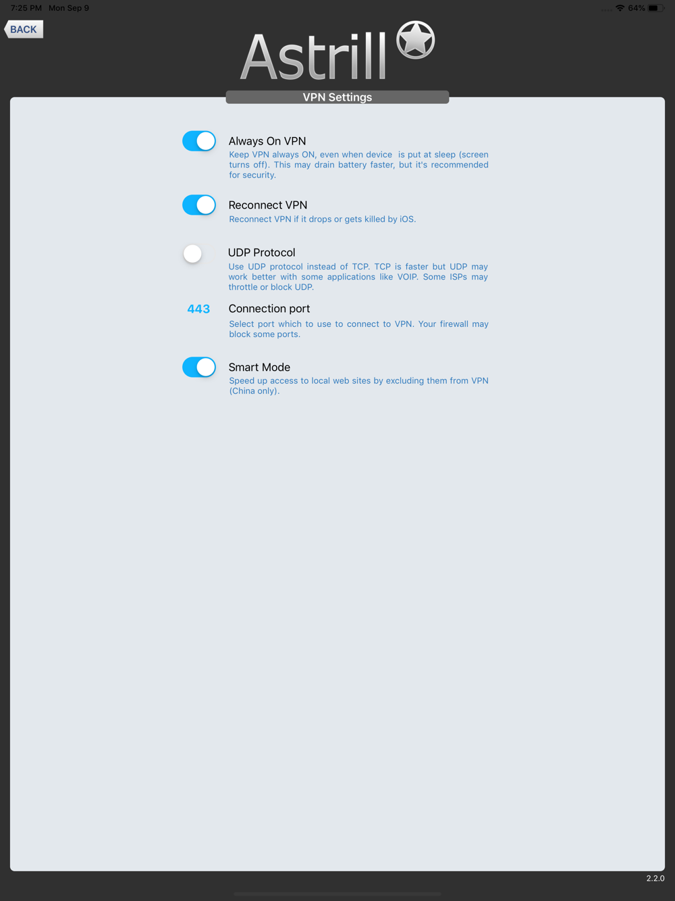
Task: Click the 7:25 PM clock in status bar
Action: (26, 8)
